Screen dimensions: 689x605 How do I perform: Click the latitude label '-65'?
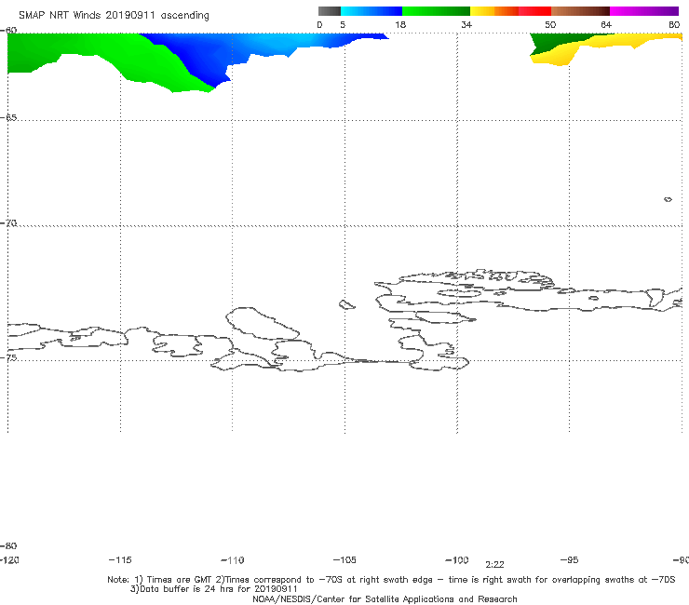8,118
